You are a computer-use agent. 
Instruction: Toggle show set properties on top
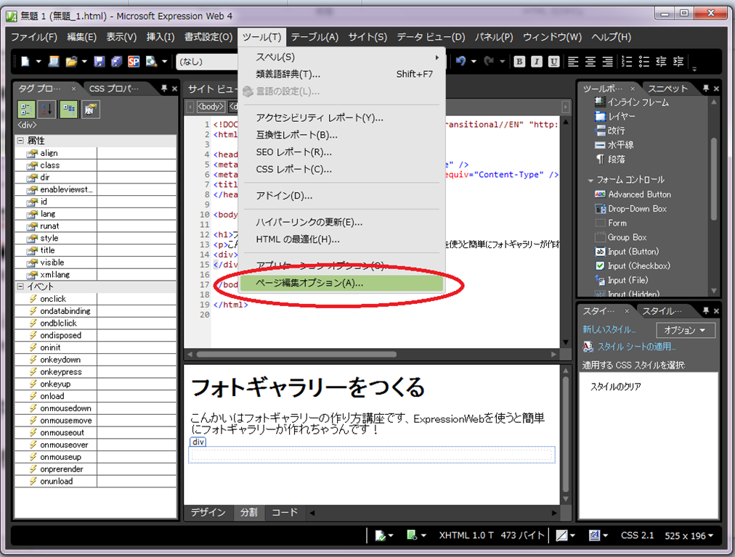tap(69, 110)
